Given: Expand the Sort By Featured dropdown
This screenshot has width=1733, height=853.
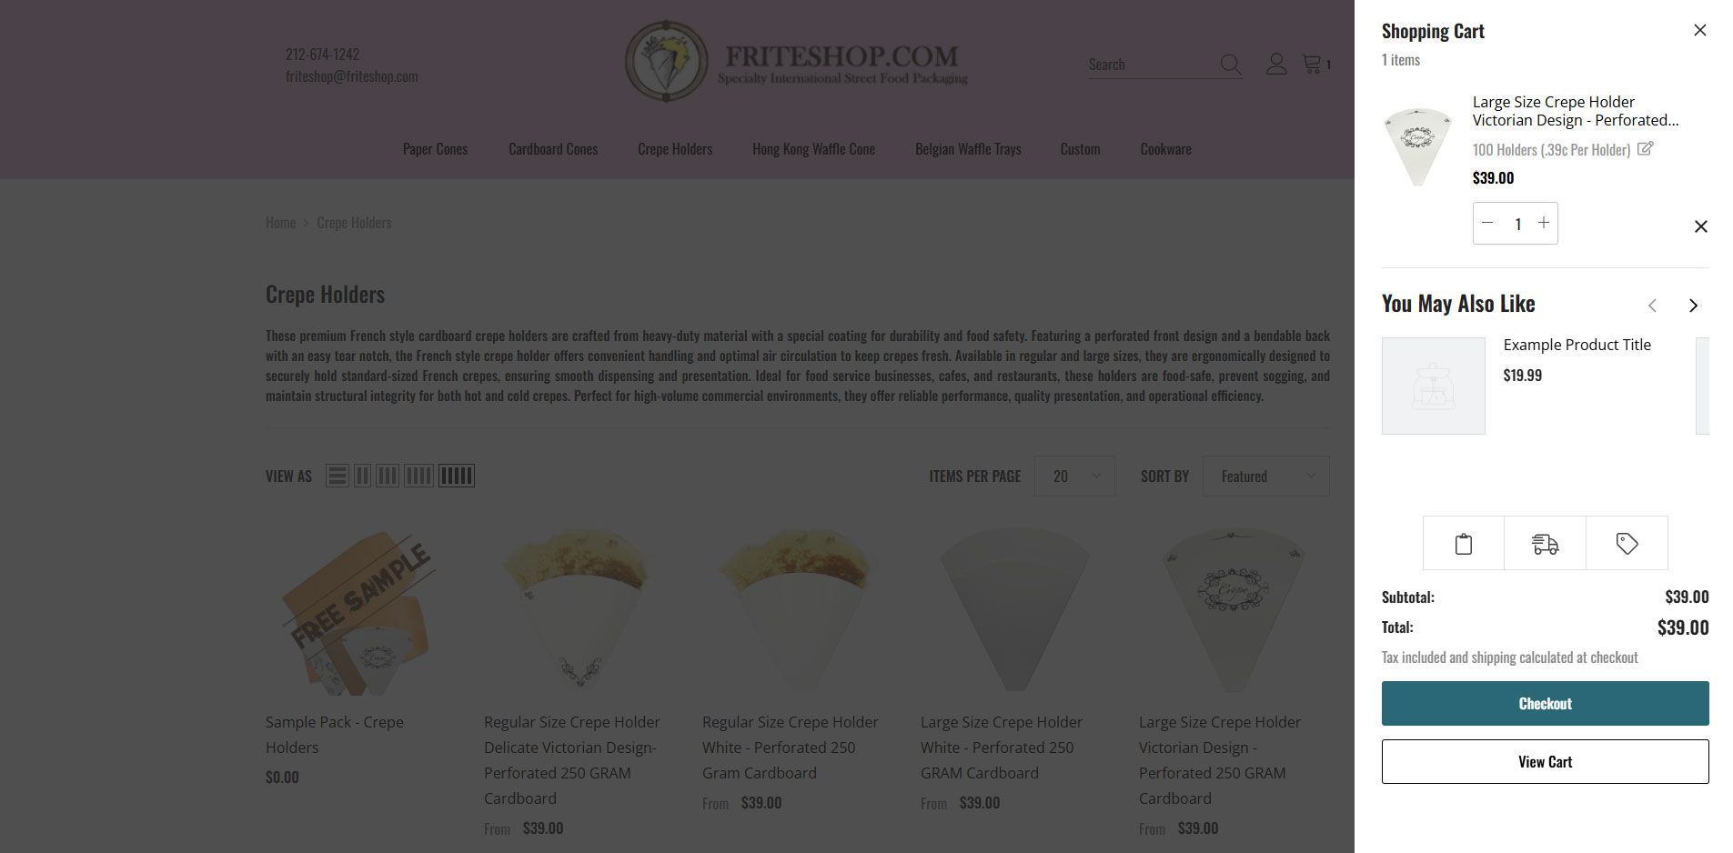Looking at the screenshot, I should coord(1265,476).
